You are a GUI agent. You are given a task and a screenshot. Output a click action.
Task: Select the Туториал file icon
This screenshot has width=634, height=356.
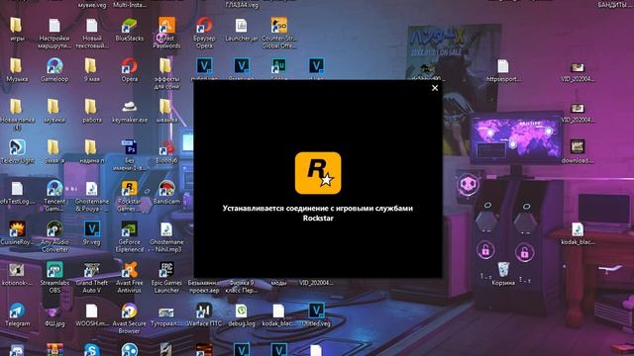(x=166, y=314)
